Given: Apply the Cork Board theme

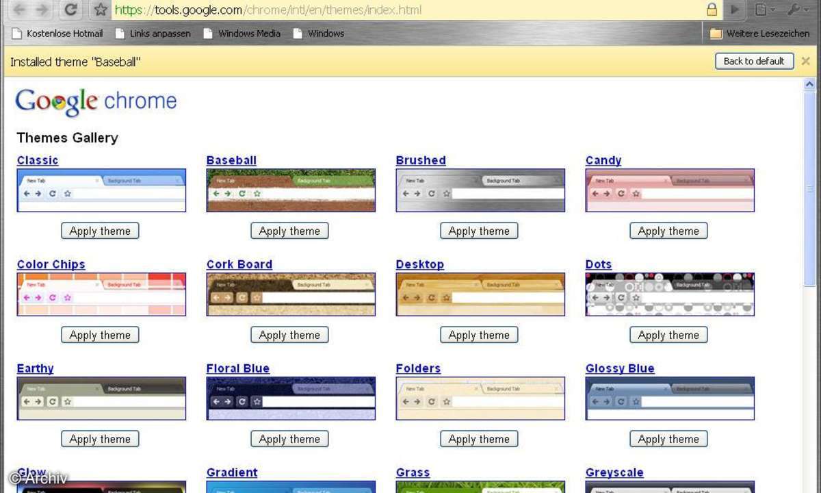Looking at the screenshot, I should 289,335.
